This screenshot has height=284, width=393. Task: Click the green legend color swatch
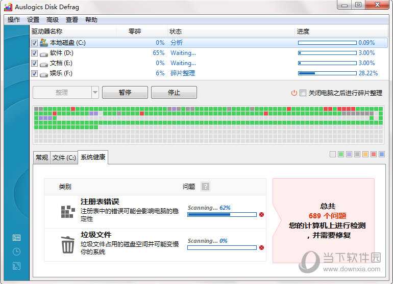pos(341,154)
